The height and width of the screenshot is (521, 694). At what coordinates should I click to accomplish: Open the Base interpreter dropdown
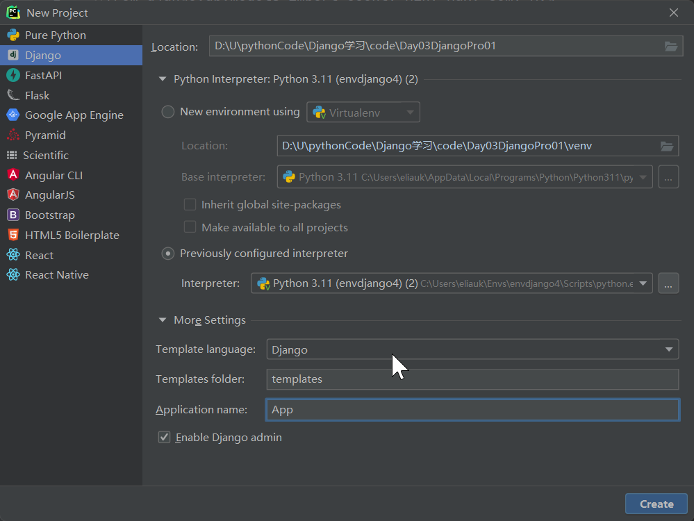click(x=465, y=177)
